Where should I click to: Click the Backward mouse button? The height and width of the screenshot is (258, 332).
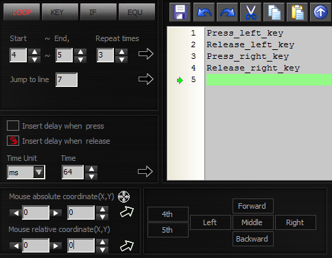(x=253, y=239)
